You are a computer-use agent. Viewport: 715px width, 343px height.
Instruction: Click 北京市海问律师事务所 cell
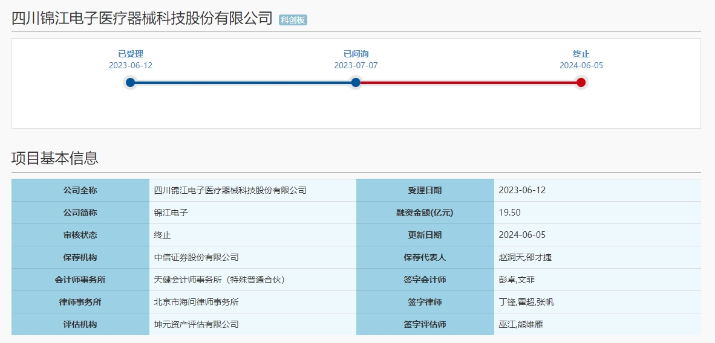click(x=253, y=302)
